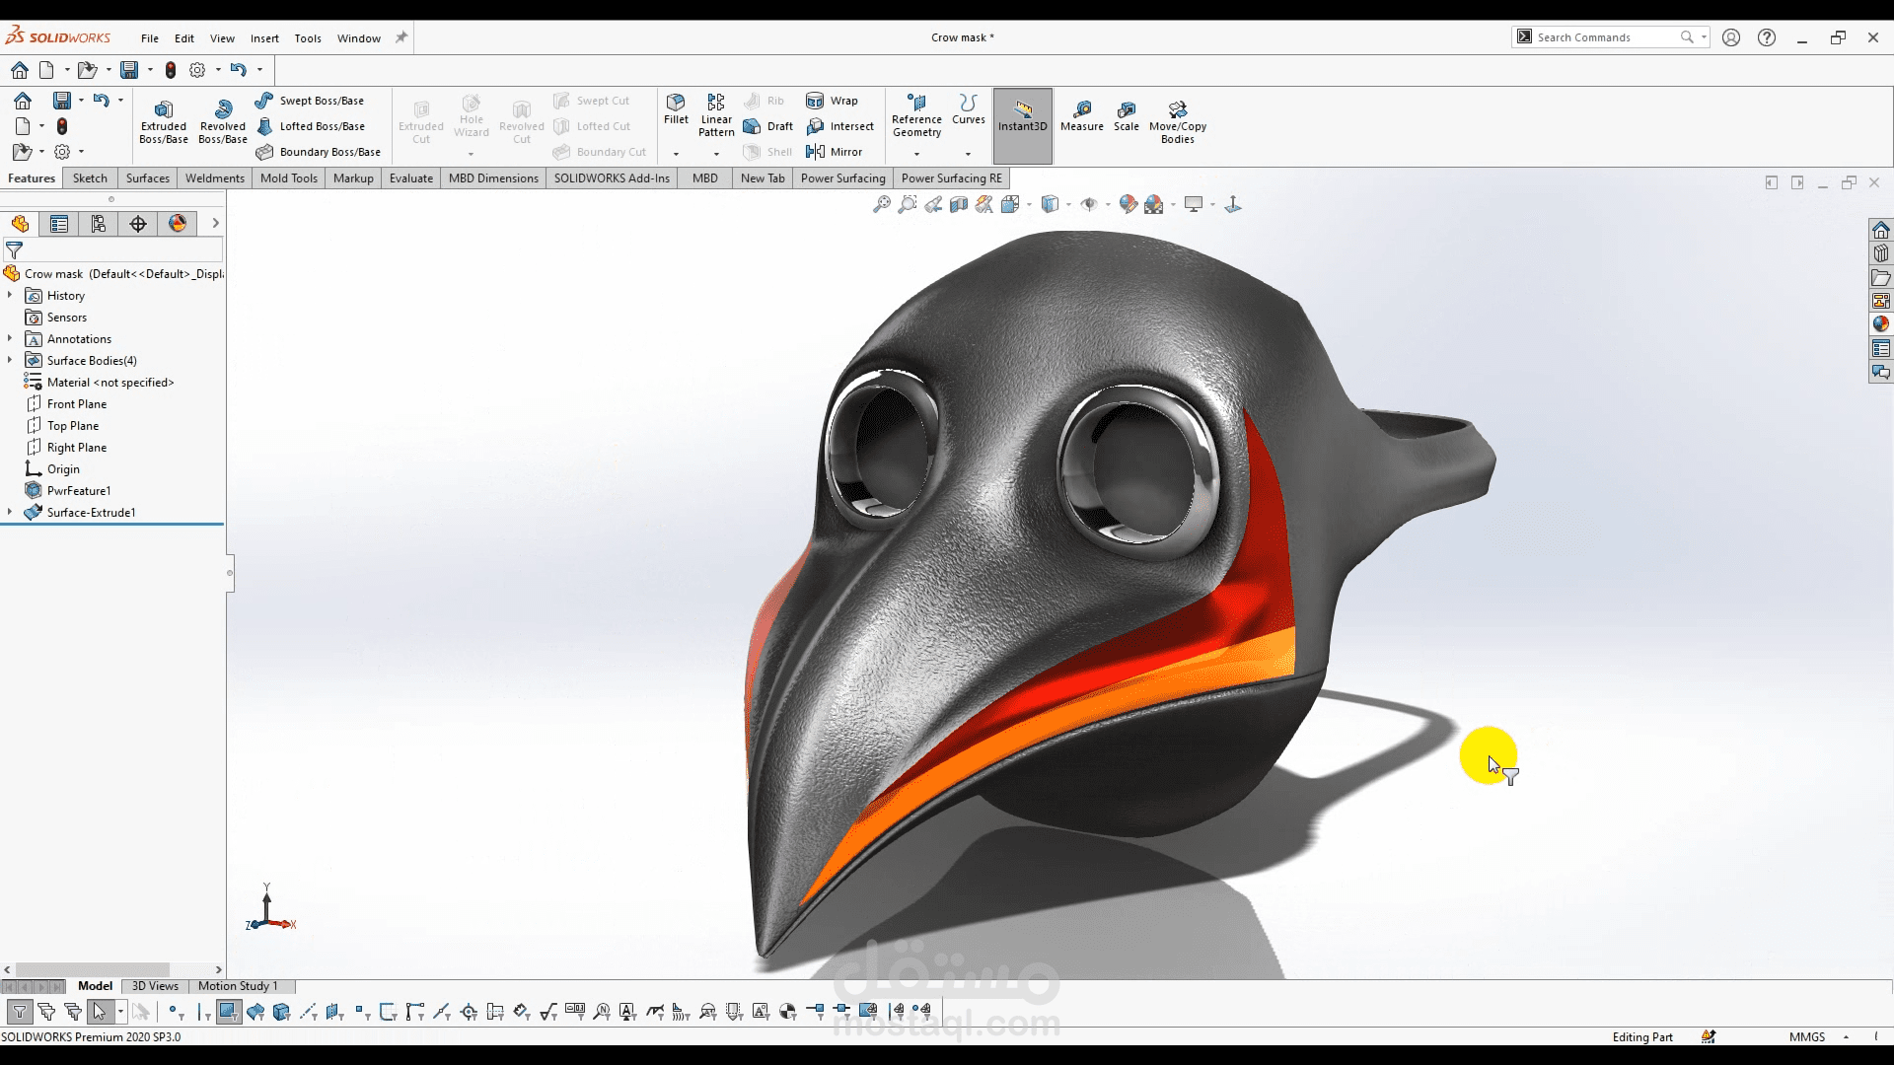The image size is (1894, 1065).
Task: Click the Fillet tool icon
Action: 676,103
